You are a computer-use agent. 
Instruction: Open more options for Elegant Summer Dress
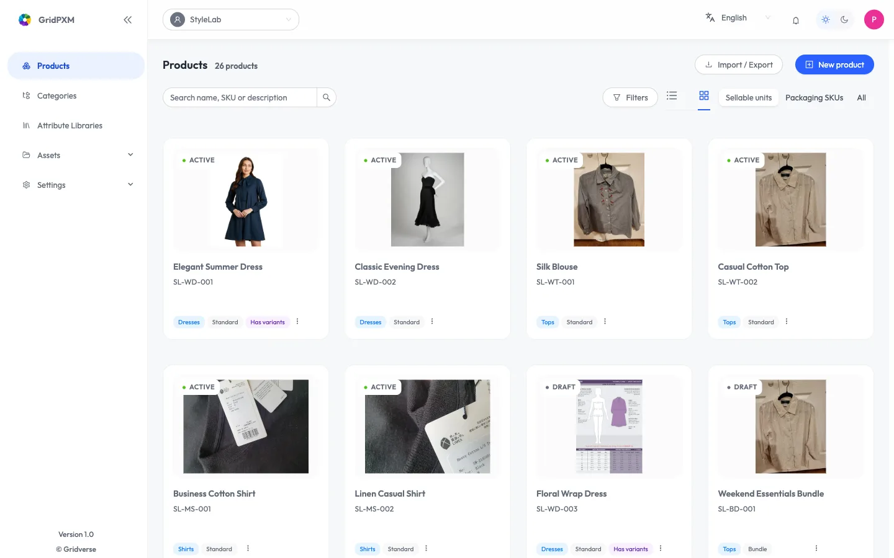(x=297, y=321)
